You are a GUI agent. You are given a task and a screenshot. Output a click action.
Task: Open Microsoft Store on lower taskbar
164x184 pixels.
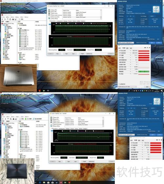[48, 182]
